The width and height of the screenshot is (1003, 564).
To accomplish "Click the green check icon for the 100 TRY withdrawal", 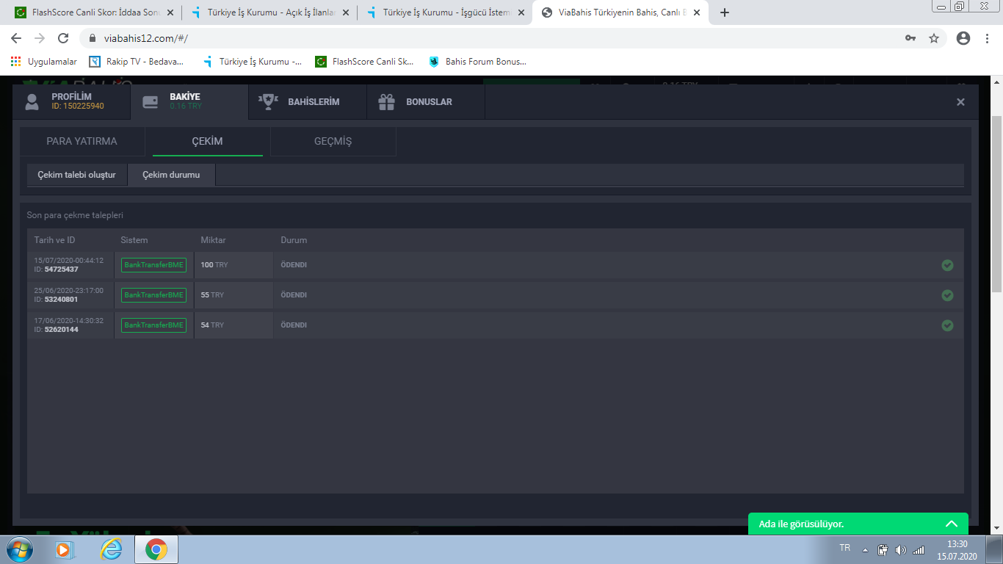I will click(x=947, y=265).
